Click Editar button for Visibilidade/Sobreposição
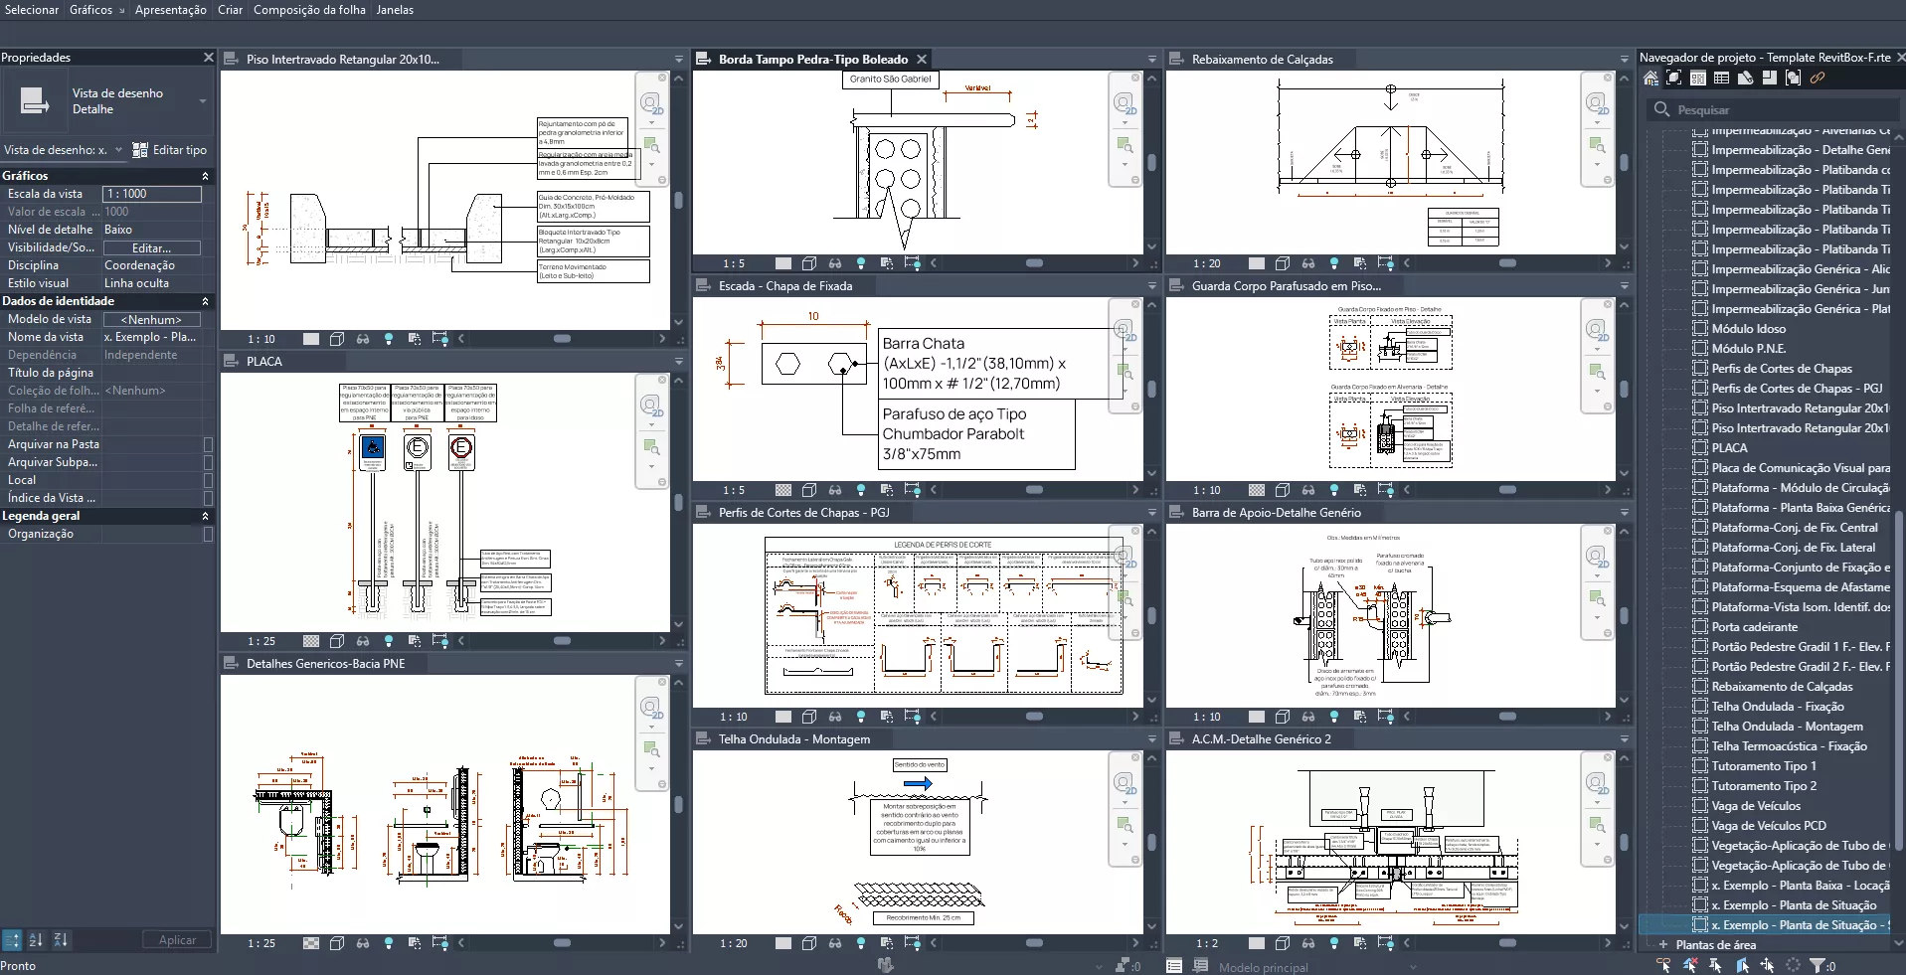 [151, 247]
